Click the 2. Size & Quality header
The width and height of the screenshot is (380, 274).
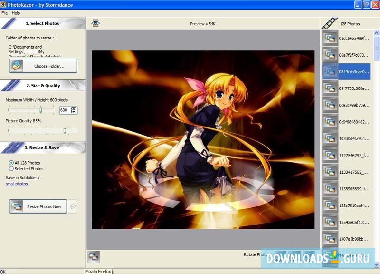click(43, 86)
